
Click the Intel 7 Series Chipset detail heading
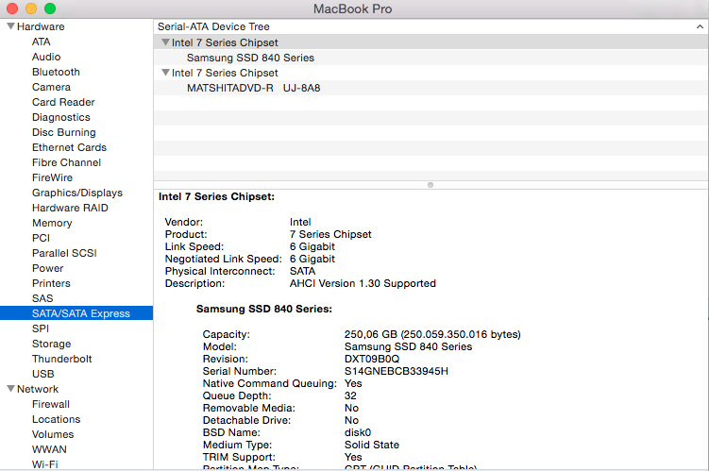click(x=216, y=196)
